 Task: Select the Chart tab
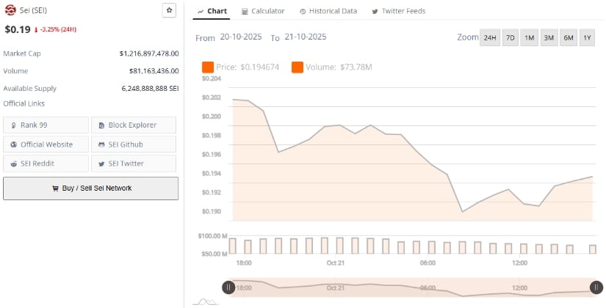coord(212,11)
